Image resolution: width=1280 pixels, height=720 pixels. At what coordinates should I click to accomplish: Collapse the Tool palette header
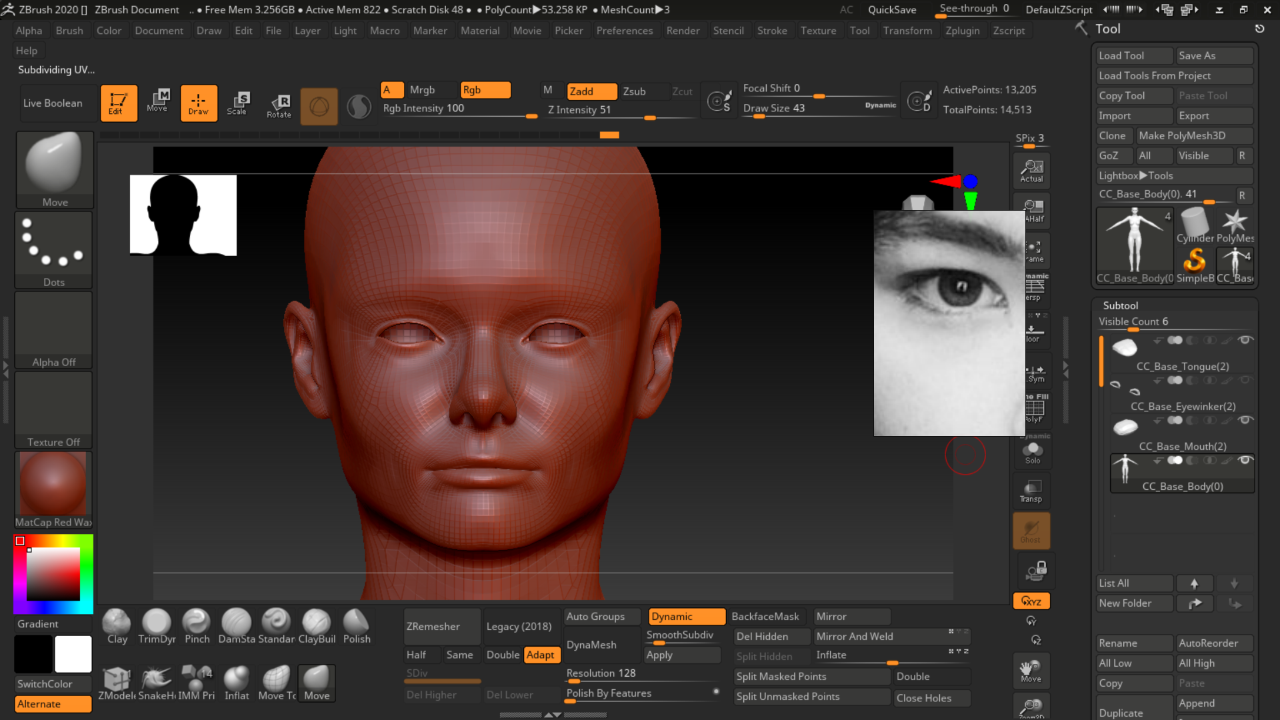pyautogui.click(x=1107, y=29)
